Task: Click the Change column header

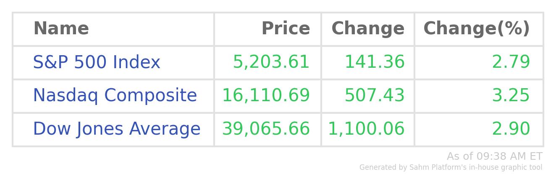Action: [x=368, y=29]
